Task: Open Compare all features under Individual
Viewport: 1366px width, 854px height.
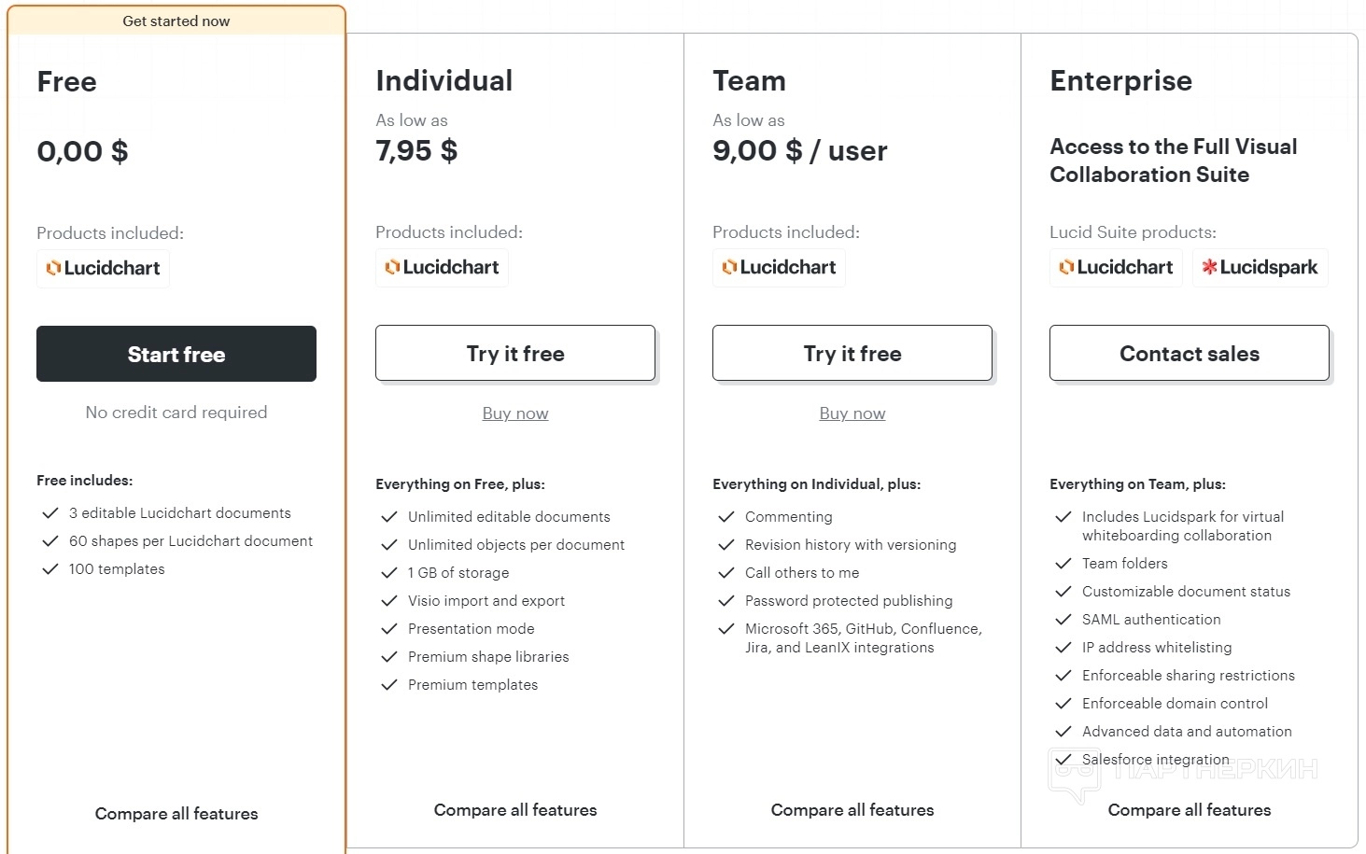Action: click(x=515, y=810)
